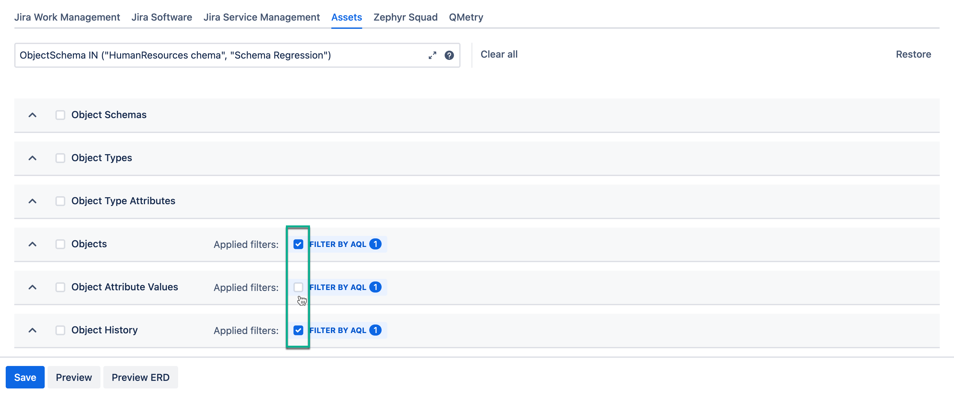954x397 pixels.
Task: Click Object History filter count badge
Action: point(375,330)
